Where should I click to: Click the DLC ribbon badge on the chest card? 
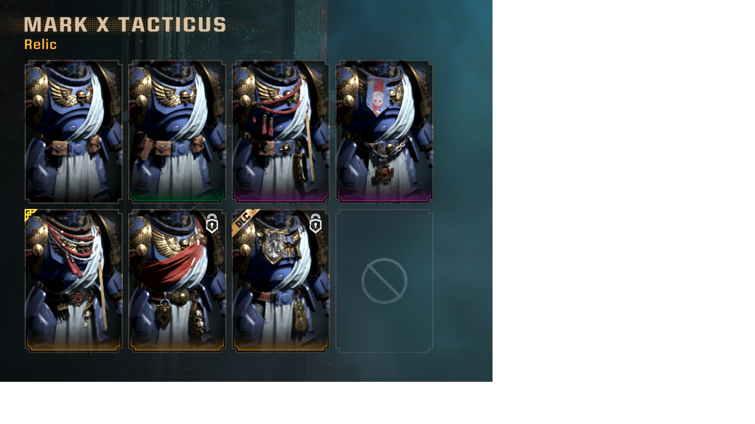pos(245,219)
